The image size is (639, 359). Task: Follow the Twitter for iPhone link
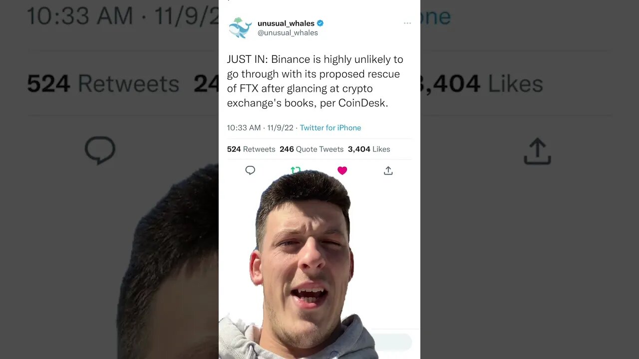(330, 128)
